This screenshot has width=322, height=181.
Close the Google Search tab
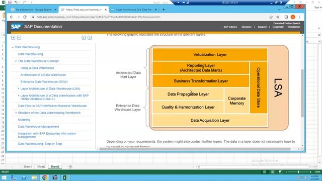pyautogui.click(x=55, y=10)
